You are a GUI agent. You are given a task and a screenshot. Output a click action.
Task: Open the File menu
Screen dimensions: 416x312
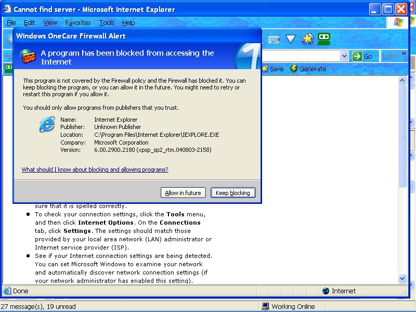pyautogui.click(x=11, y=23)
